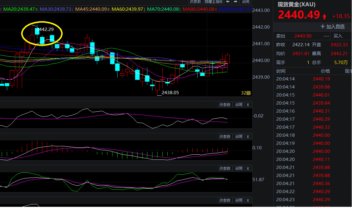Click the 2442.29 high price marker
Viewport: 352px width, 208px height.
click(x=45, y=30)
